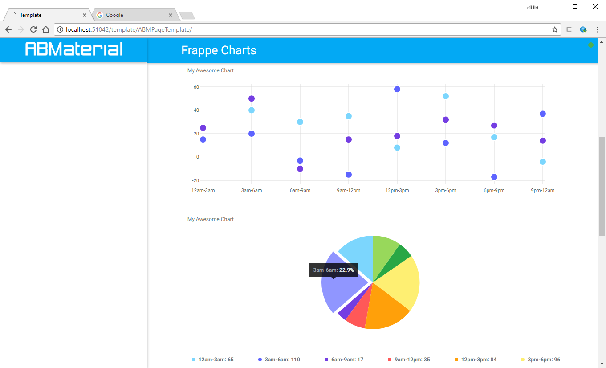Close the Google tab

(x=171, y=15)
